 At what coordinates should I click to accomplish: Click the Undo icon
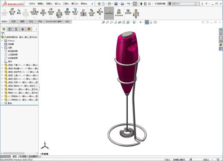(x=128, y=4)
